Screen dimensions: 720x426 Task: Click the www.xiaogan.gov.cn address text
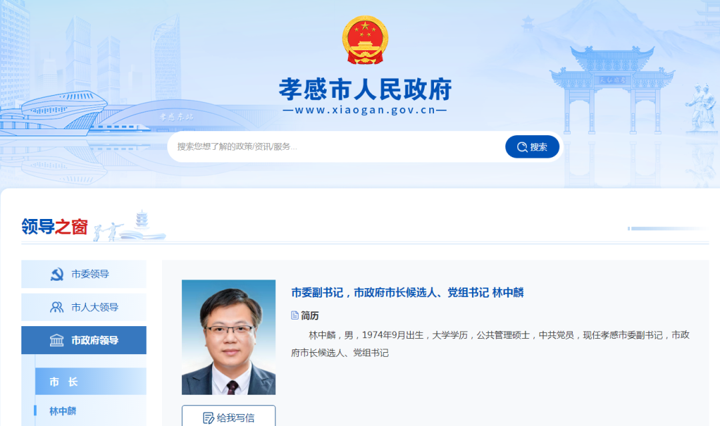pos(365,110)
